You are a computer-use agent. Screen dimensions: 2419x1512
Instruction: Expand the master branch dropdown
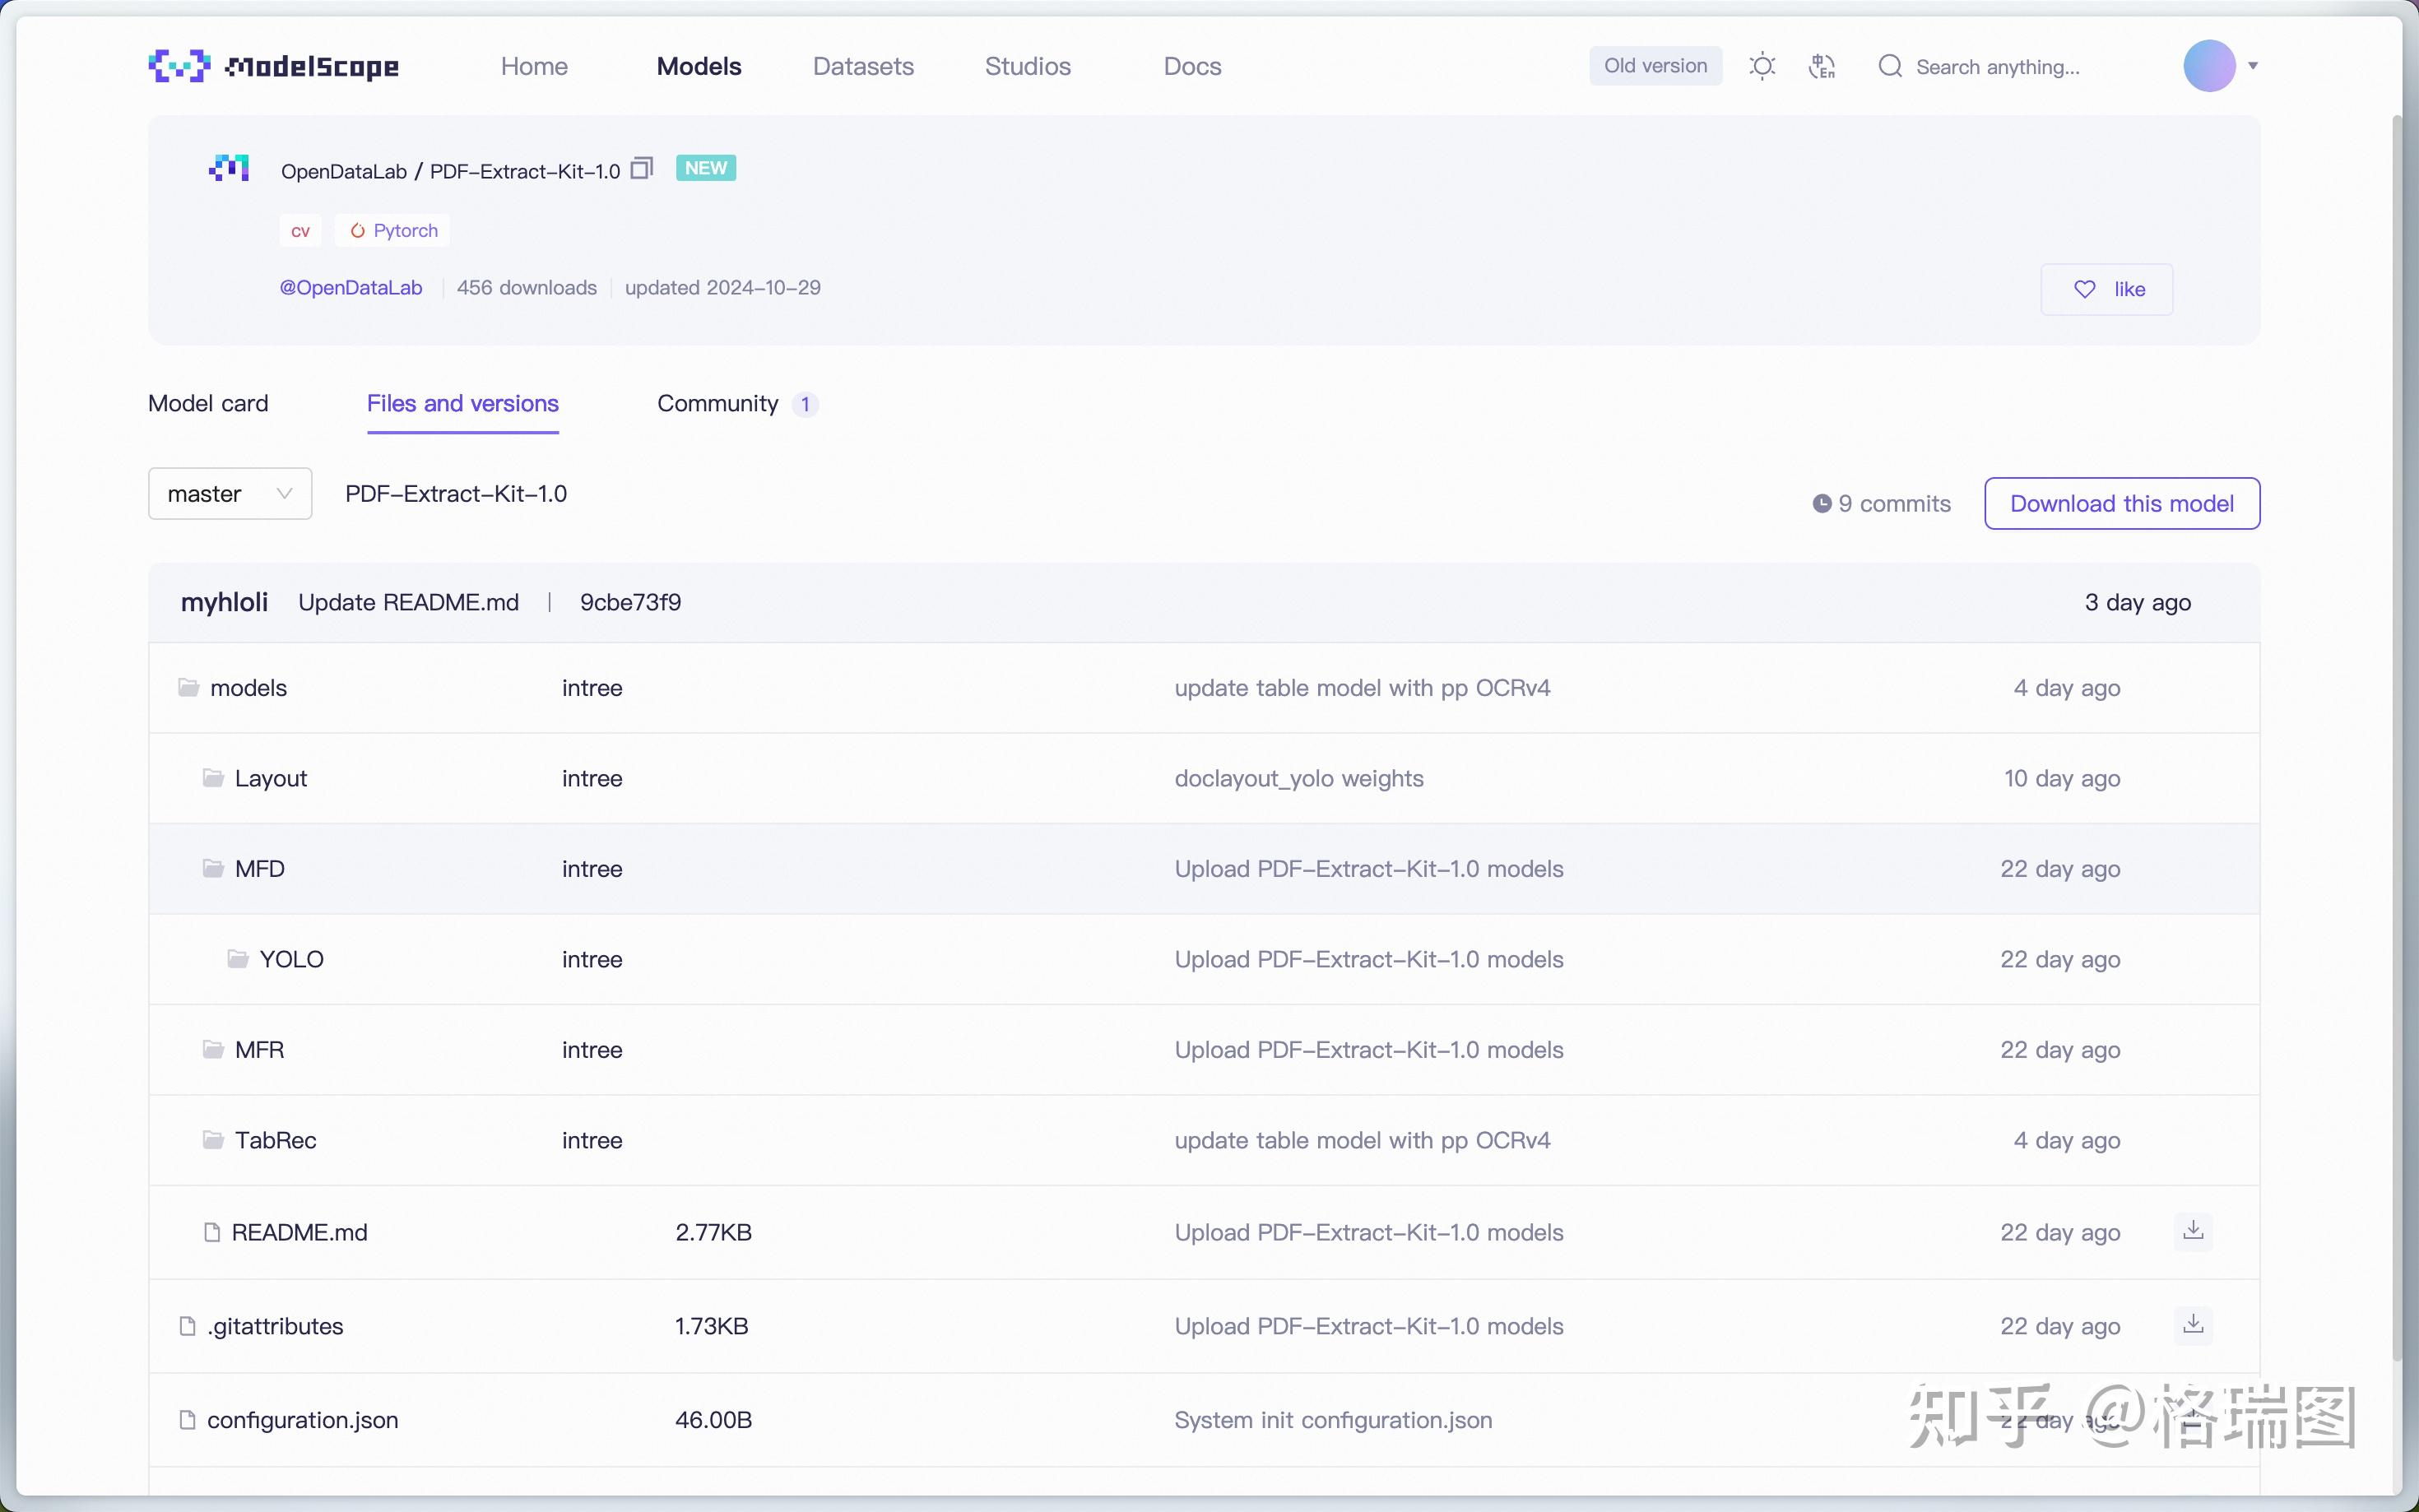(230, 494)
